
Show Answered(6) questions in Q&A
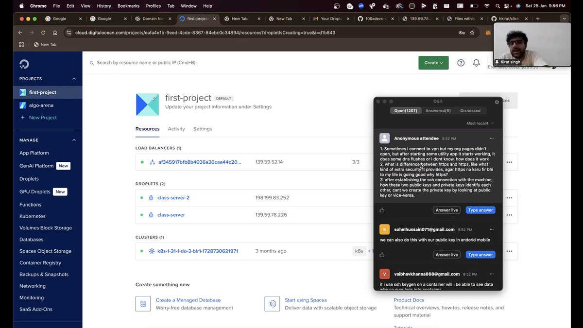[x=438, y=110]
